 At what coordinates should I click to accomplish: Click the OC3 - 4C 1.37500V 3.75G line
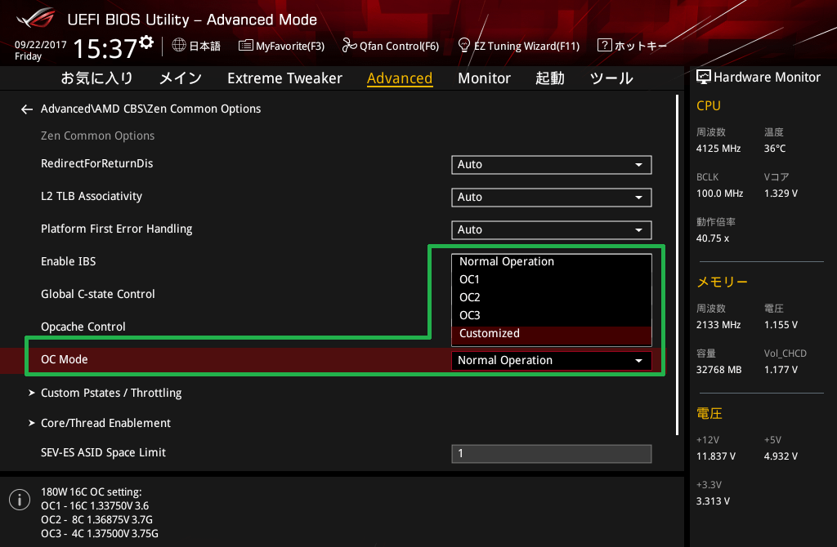[x=99, y=534]
